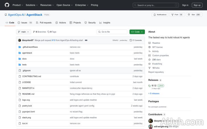Click bboynton97 contributor avatar

tap(150, 121)
